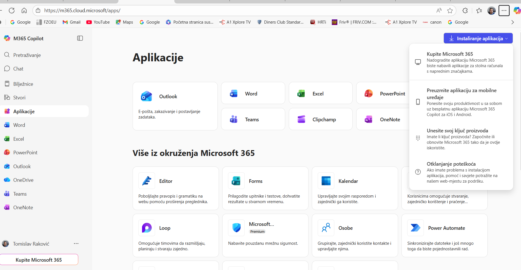The height and width of the screenshot is (270, 521).
Task: Open PowerPoint from the sidebar
Action: pyautogui.click(x=44, y=152)
